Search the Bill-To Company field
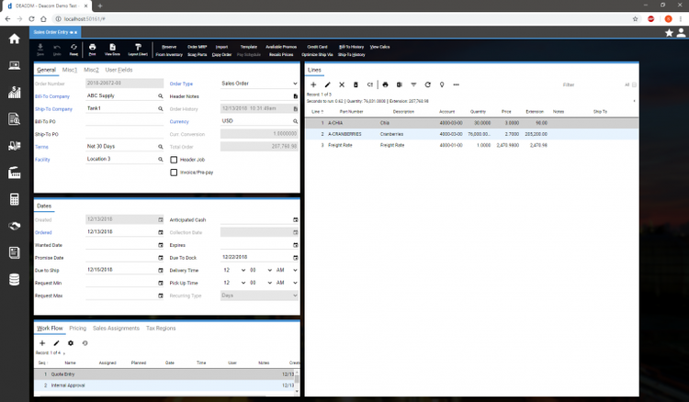The height and width of the screenshot is (402, 689). tap(161, 96)
